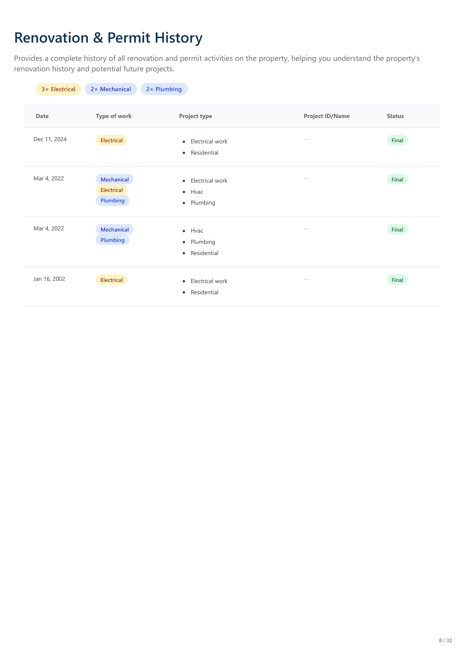The width and height of the screenshot is (464, 655).
Task: Click Mechanical tag in the two-tag Mar 4 row
Action: (114, 230)
